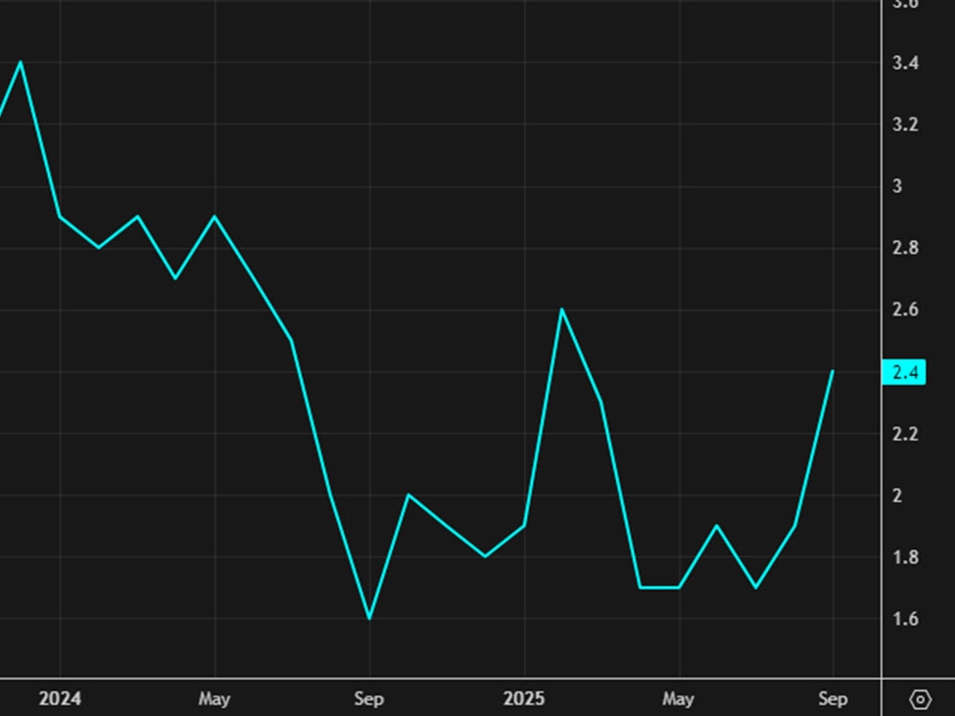
Task: Select the Sep label near the chart's right edge
Action: point(834,699)
